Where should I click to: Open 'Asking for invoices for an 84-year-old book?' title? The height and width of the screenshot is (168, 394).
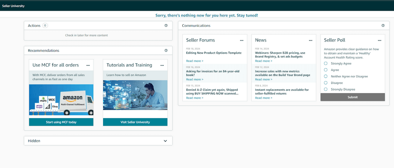213,73
